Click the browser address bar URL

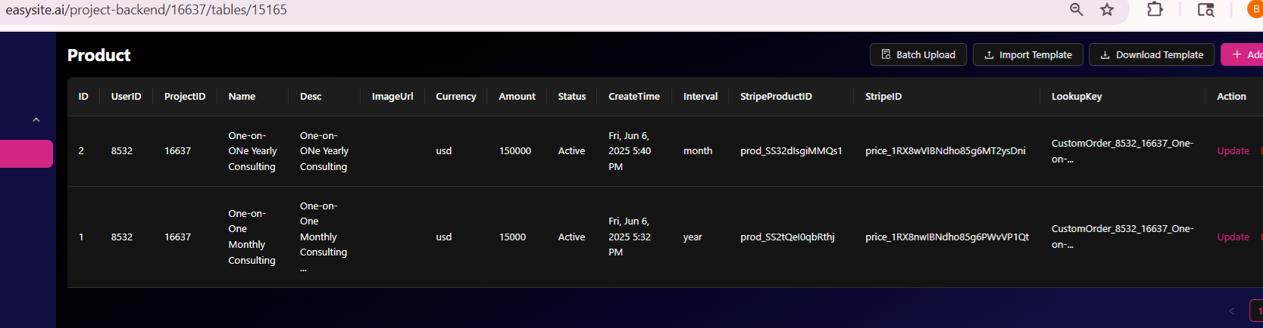(146, 10)
